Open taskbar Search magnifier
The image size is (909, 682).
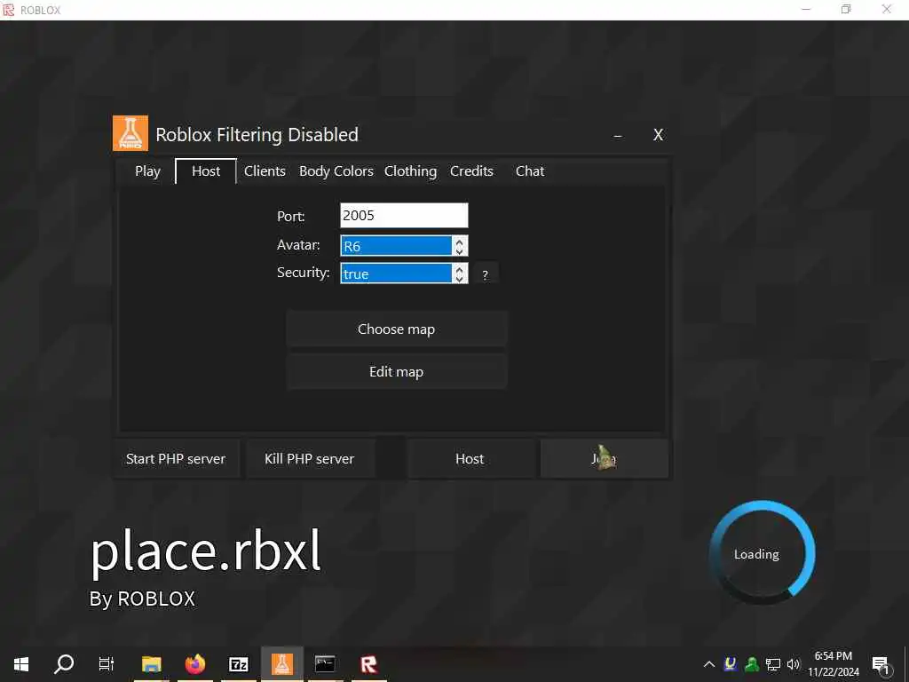64,664
